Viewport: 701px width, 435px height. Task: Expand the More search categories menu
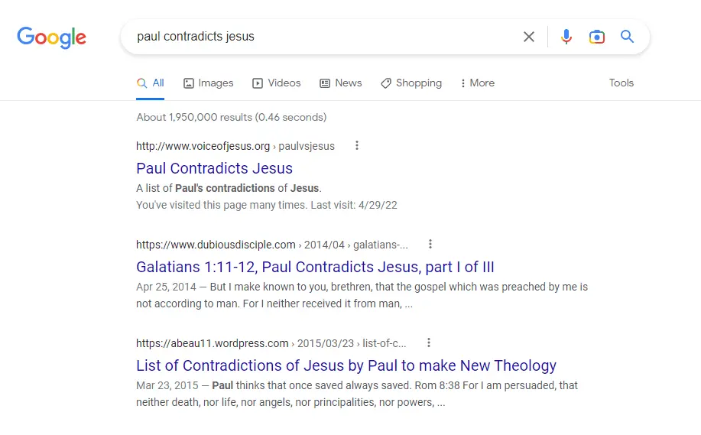pos(477,83)
